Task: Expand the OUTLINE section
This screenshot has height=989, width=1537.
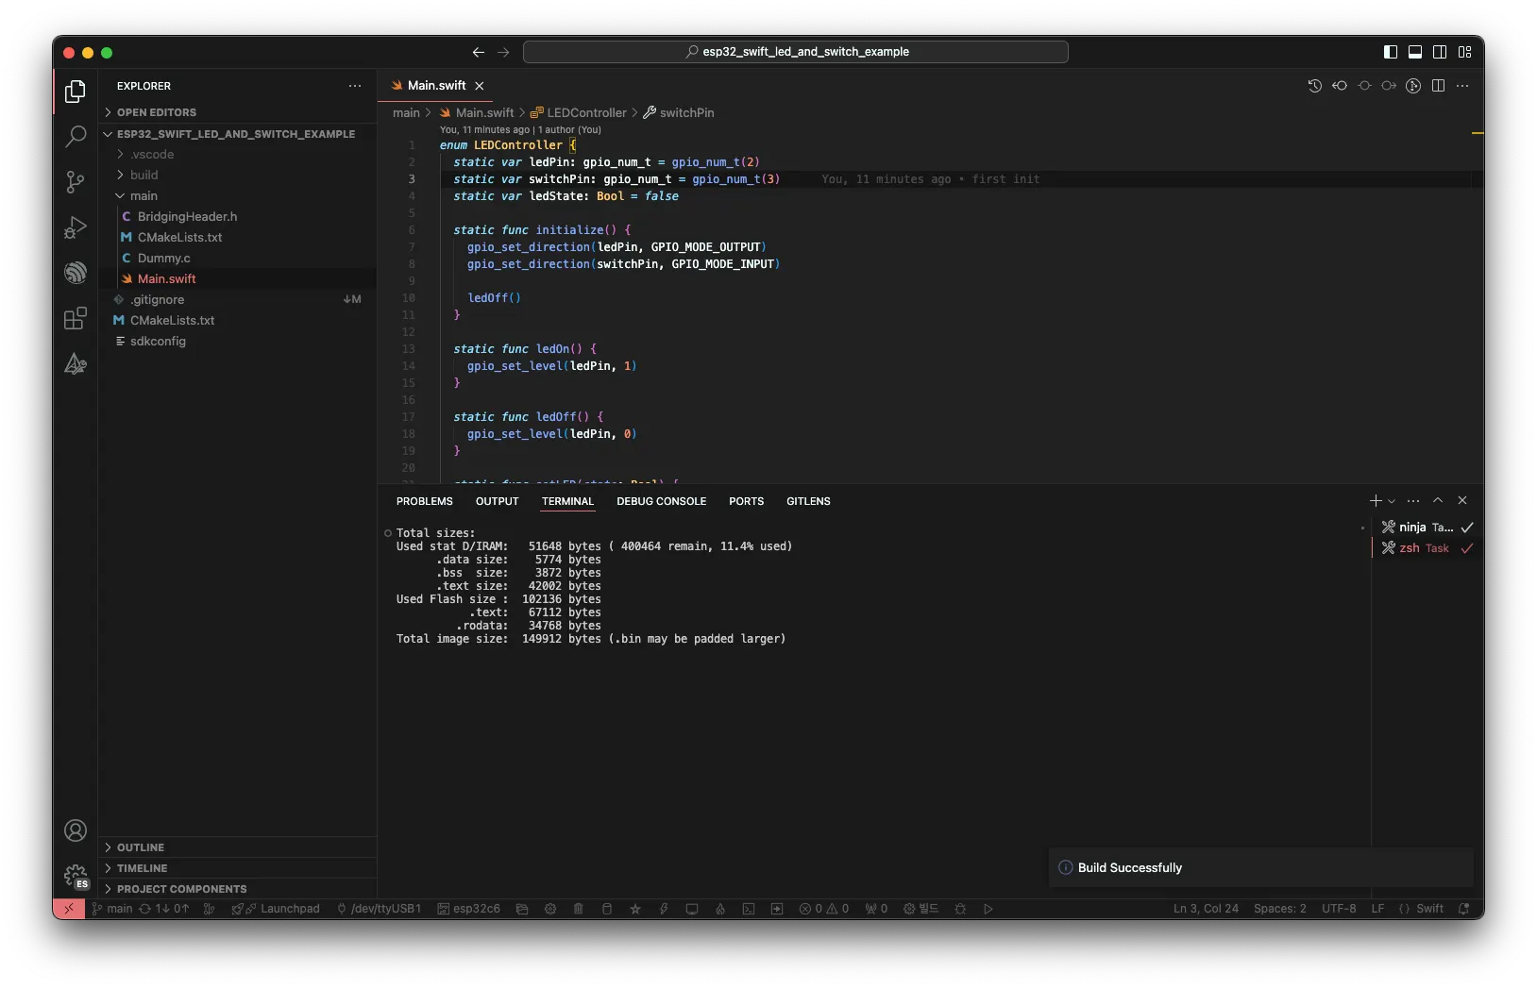Action: coord(141,847)
